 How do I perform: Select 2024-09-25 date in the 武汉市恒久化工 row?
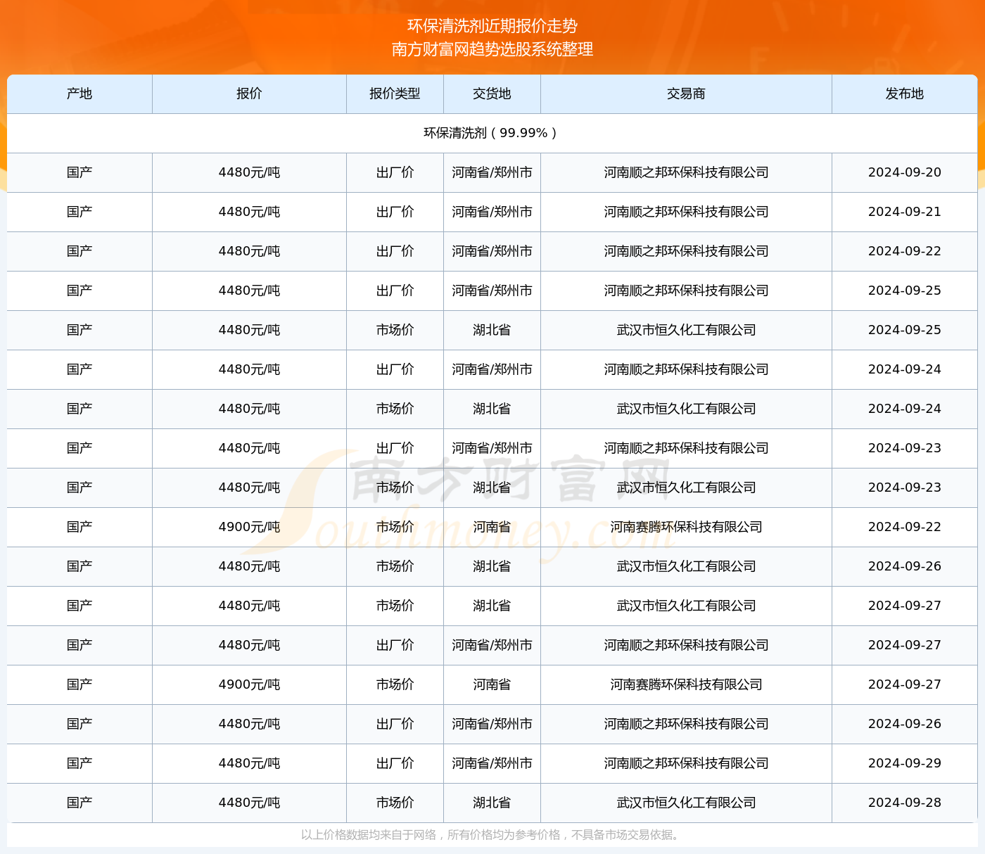(x=904, y=330)
